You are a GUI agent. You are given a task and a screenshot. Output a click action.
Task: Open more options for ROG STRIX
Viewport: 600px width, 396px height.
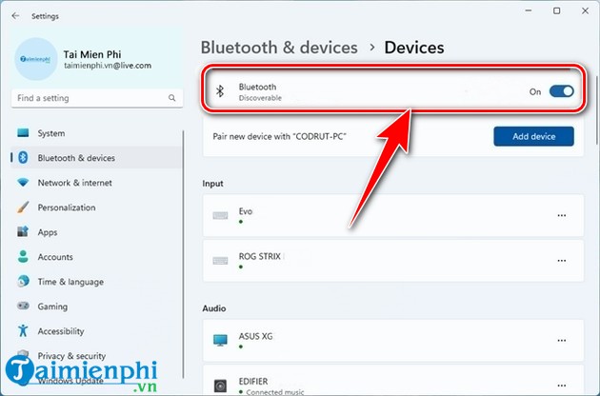pos(561,261)
